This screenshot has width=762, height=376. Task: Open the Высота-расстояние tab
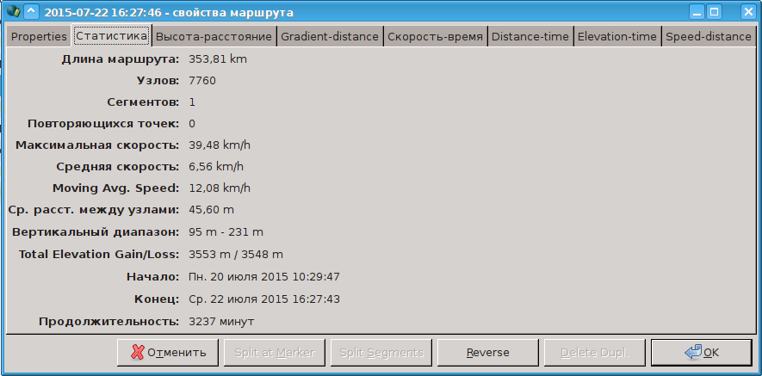pos(215,36)
